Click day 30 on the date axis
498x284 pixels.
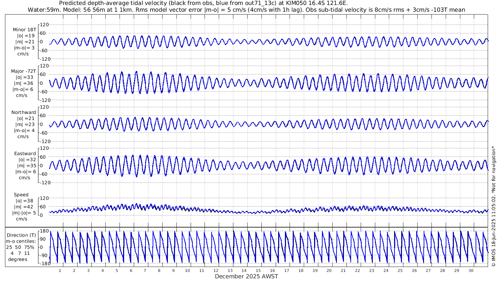coord(471,271)
